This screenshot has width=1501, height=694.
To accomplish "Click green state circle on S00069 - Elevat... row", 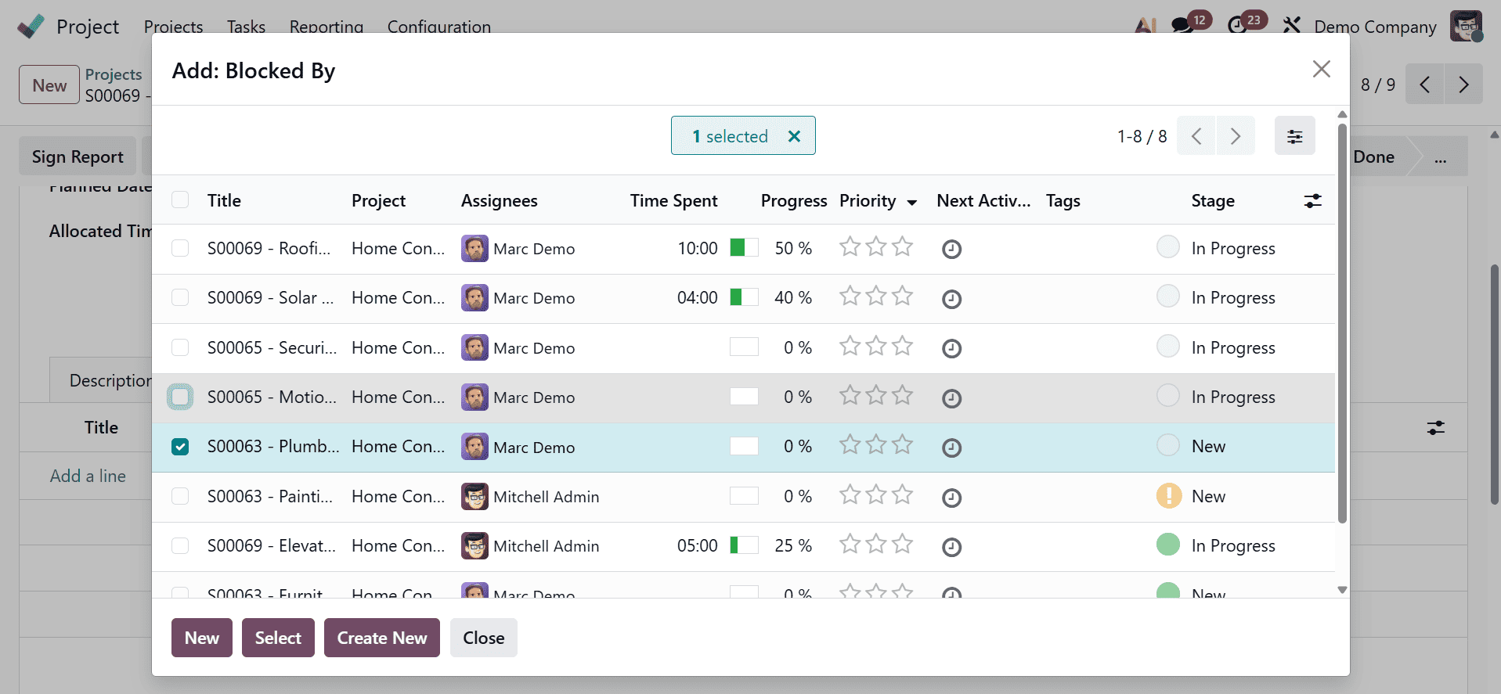I will [1168, 545].
